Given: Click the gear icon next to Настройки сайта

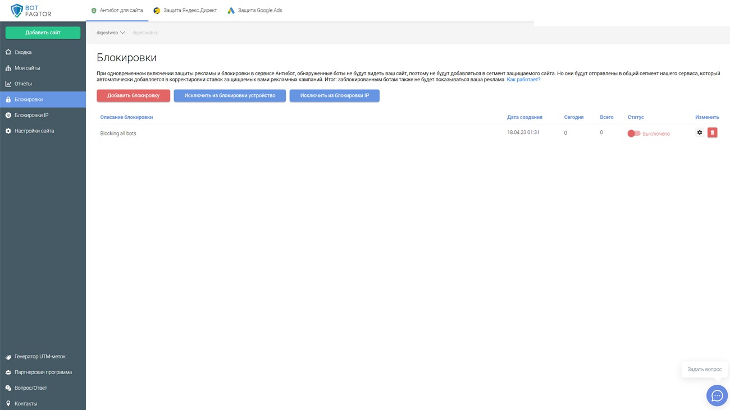Looking at the screenshot, I should click(x=8, y=131).
